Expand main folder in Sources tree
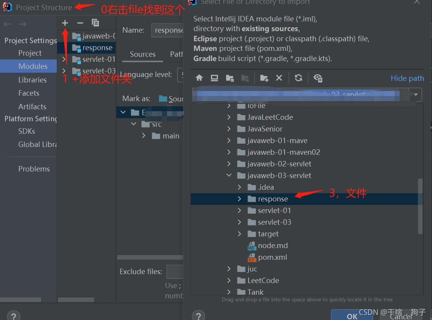432x320 pixels. (x=144, y=136)
